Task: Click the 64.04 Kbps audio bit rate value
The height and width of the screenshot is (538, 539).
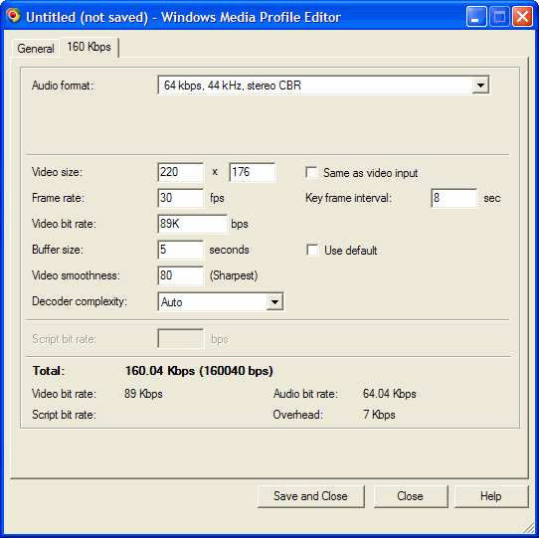Action: (390, 394)
